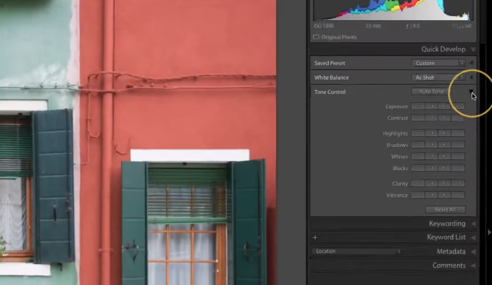The height and width of the screenshot is (285, 492).
Task: Click Shadows small increase single-arrow button
Action: click(x=445, y=145)
